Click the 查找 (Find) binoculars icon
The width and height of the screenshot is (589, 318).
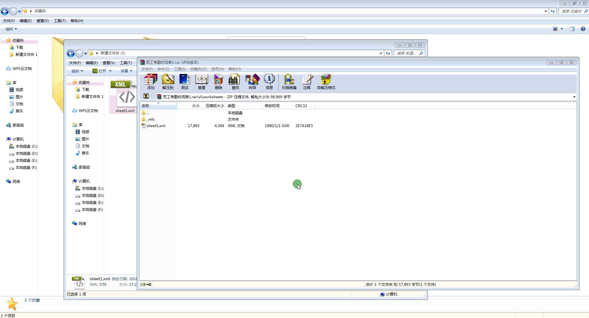(235, 82)
